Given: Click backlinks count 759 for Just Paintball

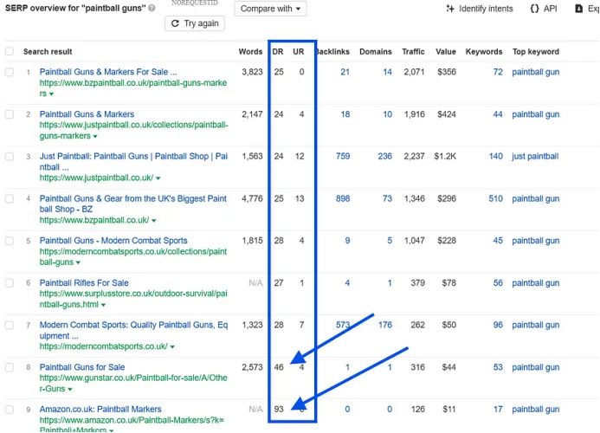Looking at the screenshot, I should [x=343, y=156].
